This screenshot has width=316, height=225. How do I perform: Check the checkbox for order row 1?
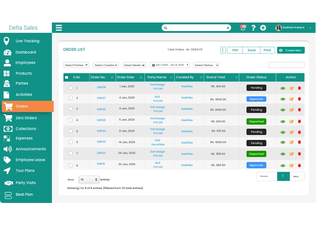click(x=70, y=88)
